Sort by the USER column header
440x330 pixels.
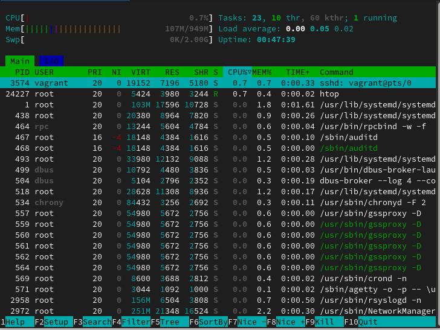pos(44,72)
